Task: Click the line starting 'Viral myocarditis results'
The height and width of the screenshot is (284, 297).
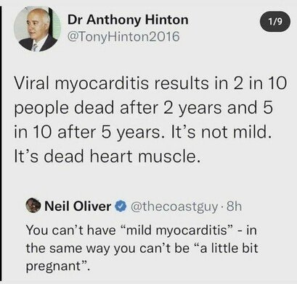Action: pyautogui.click(x=150, y=84)
